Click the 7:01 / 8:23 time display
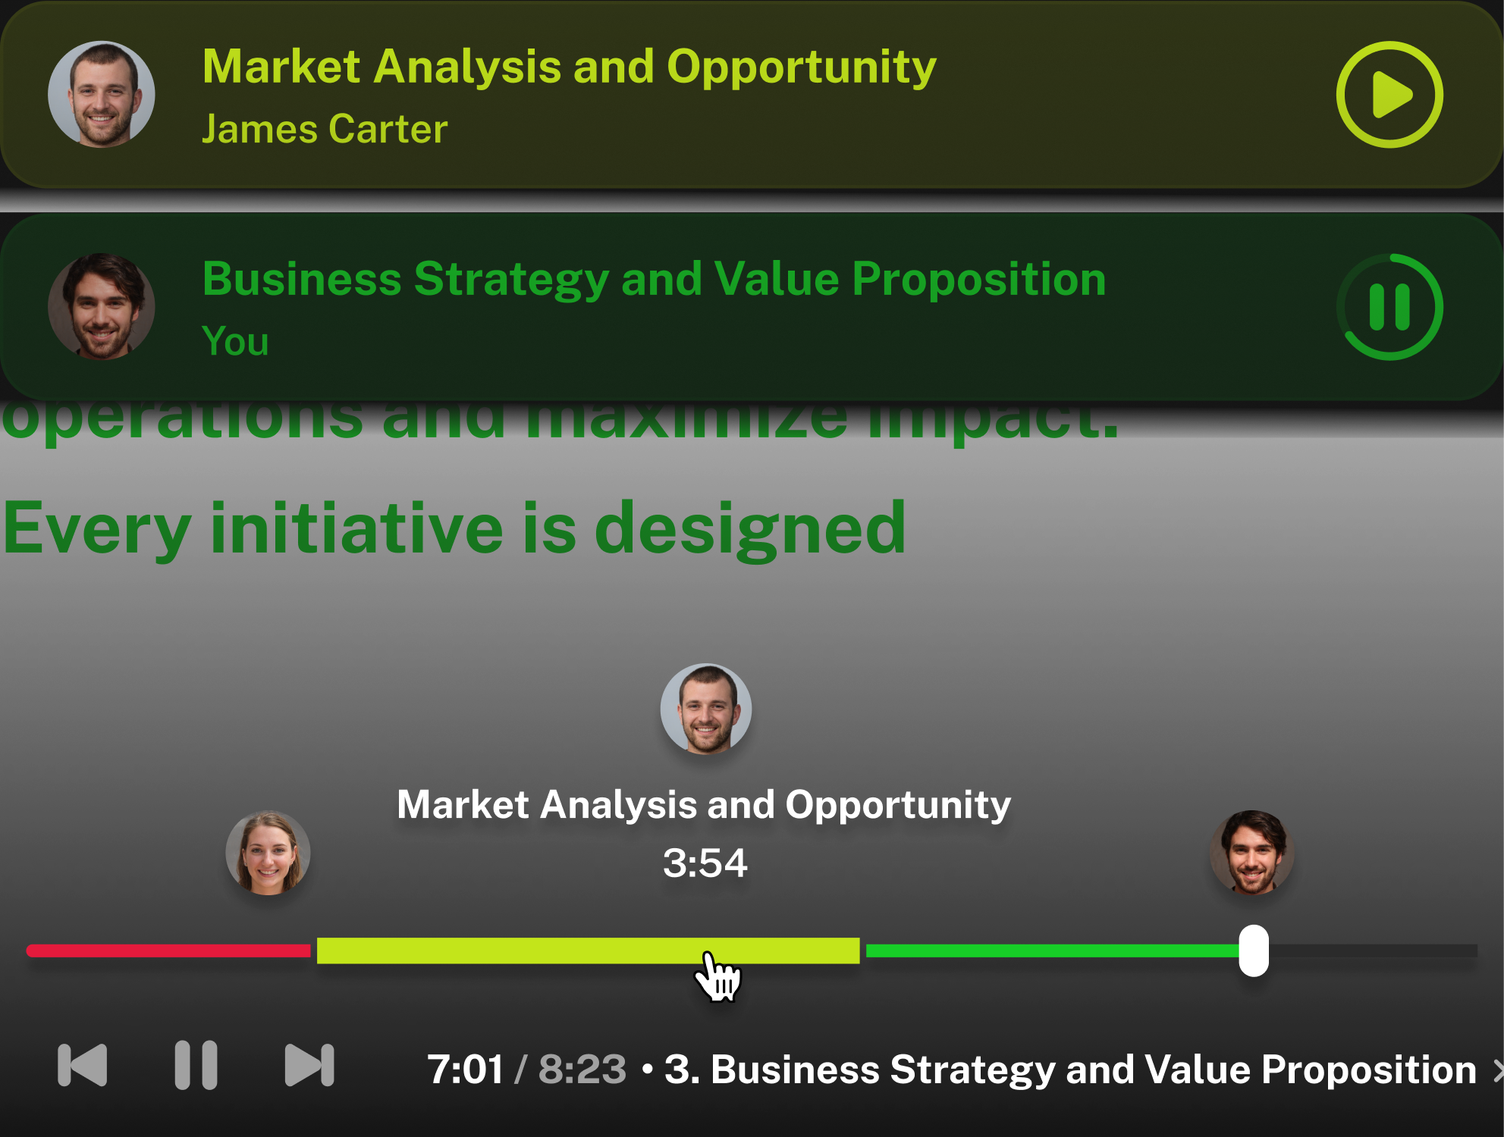The height and width of the screenshot is (1137, 1504). coord(526,1070)
